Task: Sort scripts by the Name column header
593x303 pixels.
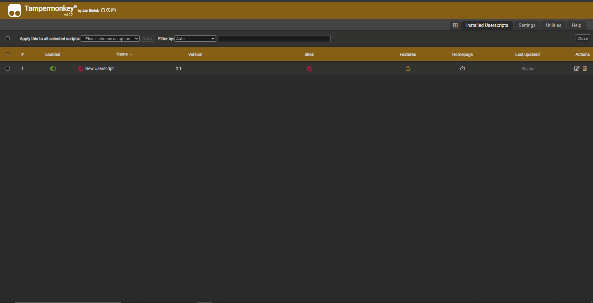Action: pos(122,54)
